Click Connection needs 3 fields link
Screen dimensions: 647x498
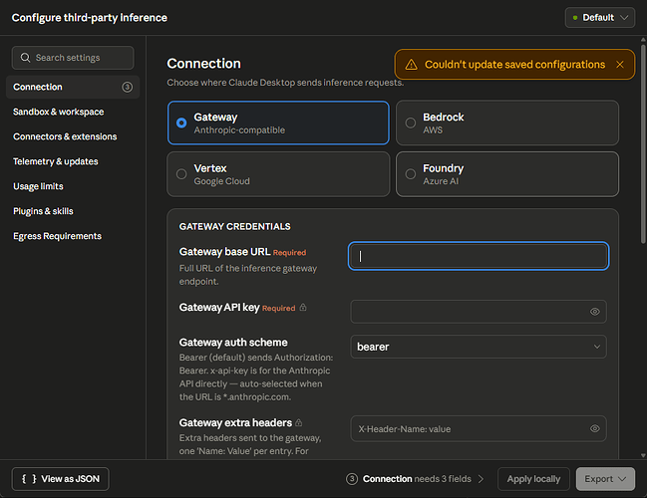click(x=417, y=479)
